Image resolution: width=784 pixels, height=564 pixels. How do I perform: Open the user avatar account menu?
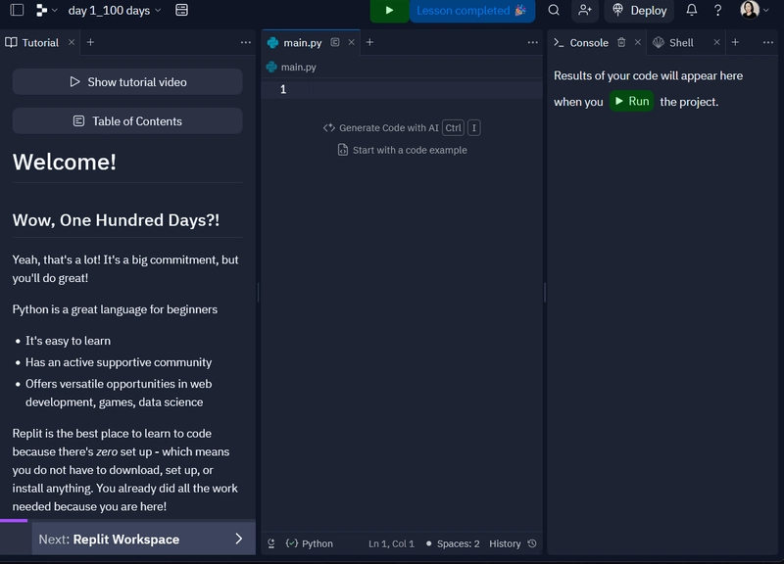tap(755, 10)
